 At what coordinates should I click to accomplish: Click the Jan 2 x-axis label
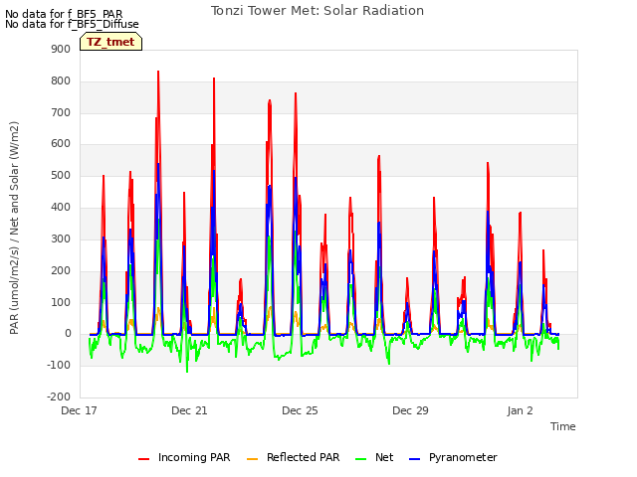click(x=520, y=410)
